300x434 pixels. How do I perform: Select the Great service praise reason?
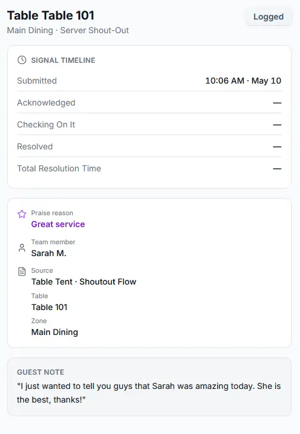(58, 224)
